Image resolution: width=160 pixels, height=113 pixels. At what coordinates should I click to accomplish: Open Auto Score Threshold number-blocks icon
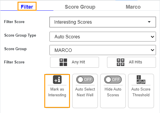141,80
